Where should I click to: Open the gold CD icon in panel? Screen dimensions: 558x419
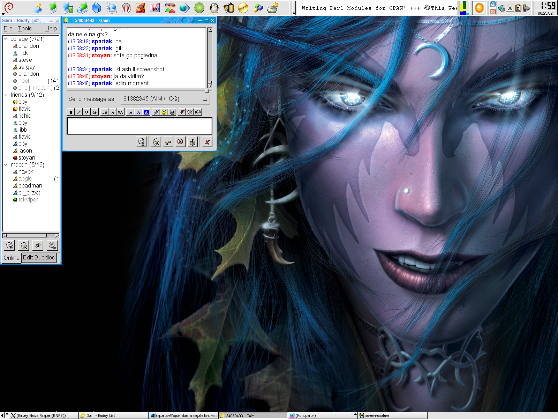243,8
